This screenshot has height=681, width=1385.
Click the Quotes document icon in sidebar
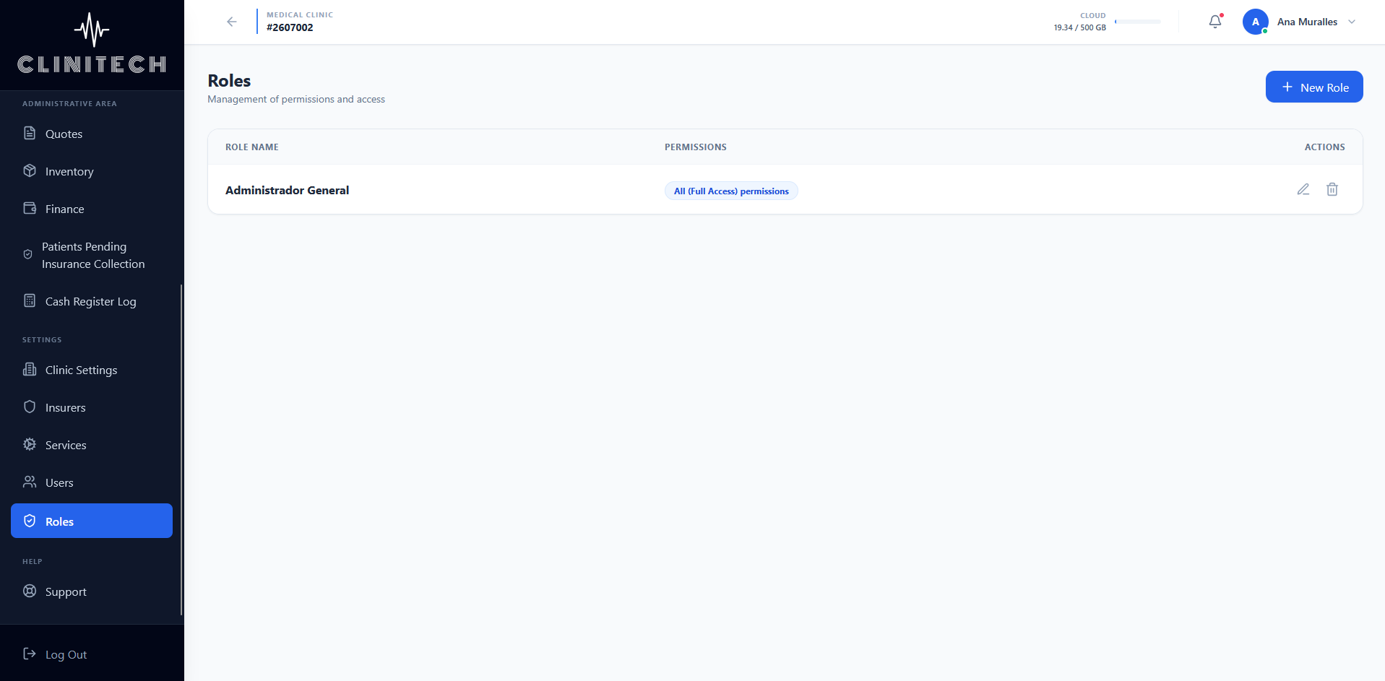coord(30,133)
